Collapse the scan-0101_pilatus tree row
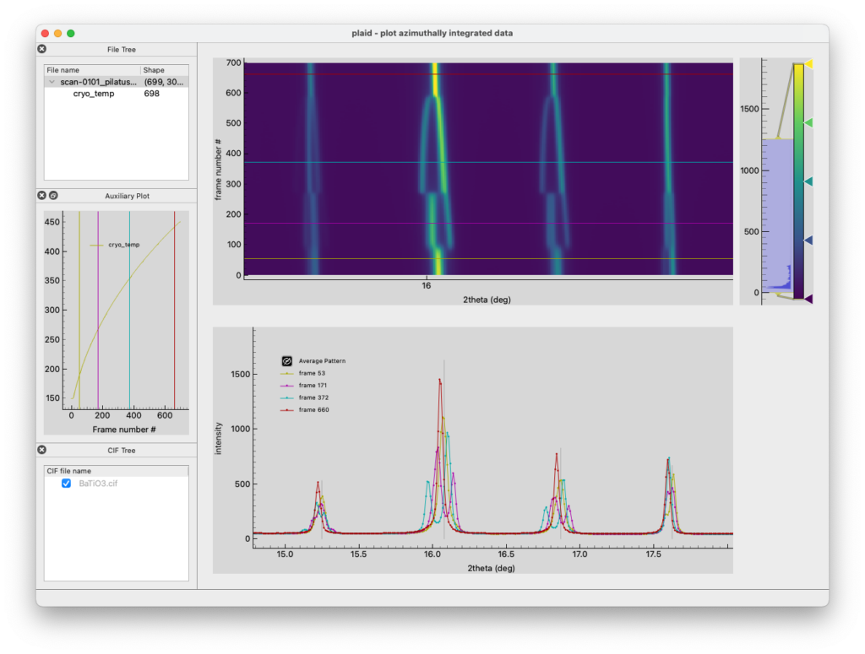Screen dimensions: 865x654 coord(52,82)
